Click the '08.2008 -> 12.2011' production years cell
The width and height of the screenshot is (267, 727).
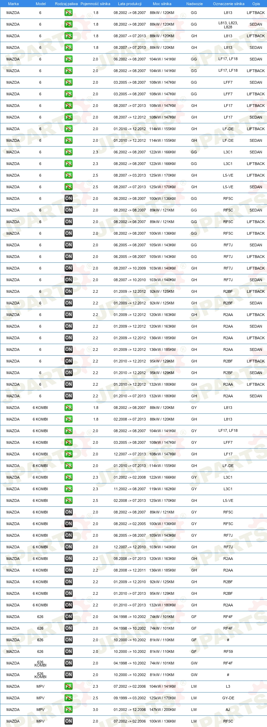point(130,570)
